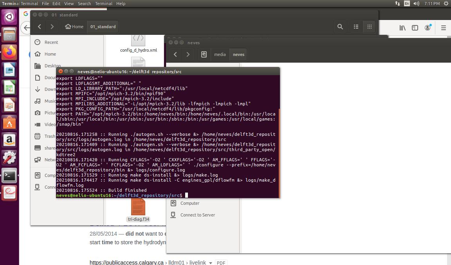Screen dimensions: 451x265
Task: Click the Home path button in 01_standard
Action: [74, 27]
